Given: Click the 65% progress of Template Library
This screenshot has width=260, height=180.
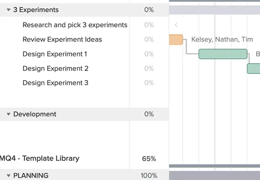Looking at the screenshot, I should pyautogui.click(x=149, y=158).
